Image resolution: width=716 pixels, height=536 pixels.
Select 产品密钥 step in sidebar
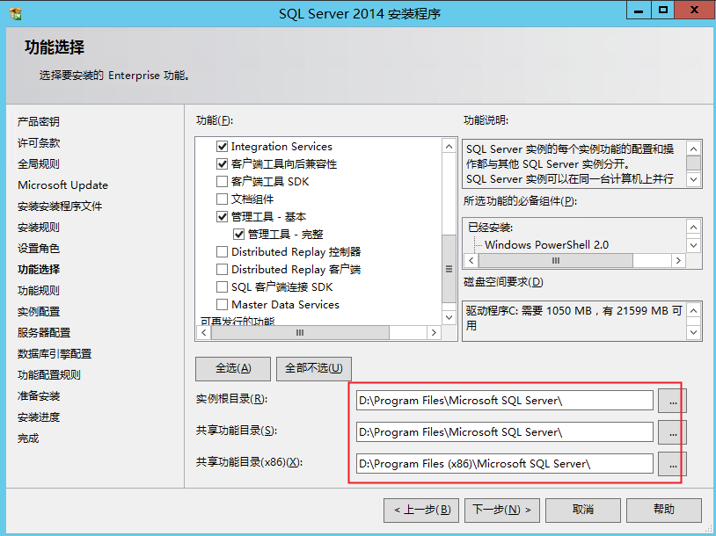pyautogui.click(x=39, y=122)
